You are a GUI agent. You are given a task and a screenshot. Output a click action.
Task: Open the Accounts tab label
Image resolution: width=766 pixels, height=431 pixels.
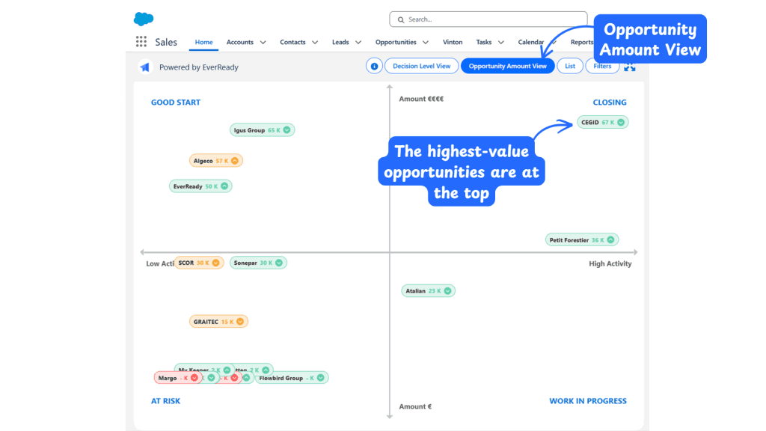(x=240, y=42)
